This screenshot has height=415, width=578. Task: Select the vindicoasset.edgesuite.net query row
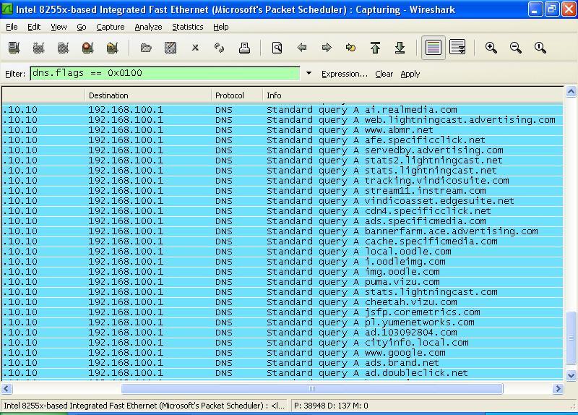[x=282, y=201]
